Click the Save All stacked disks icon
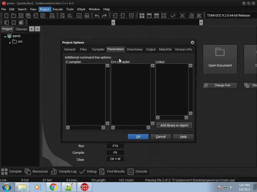Viewport: 257px width, 192px height. 28,16
